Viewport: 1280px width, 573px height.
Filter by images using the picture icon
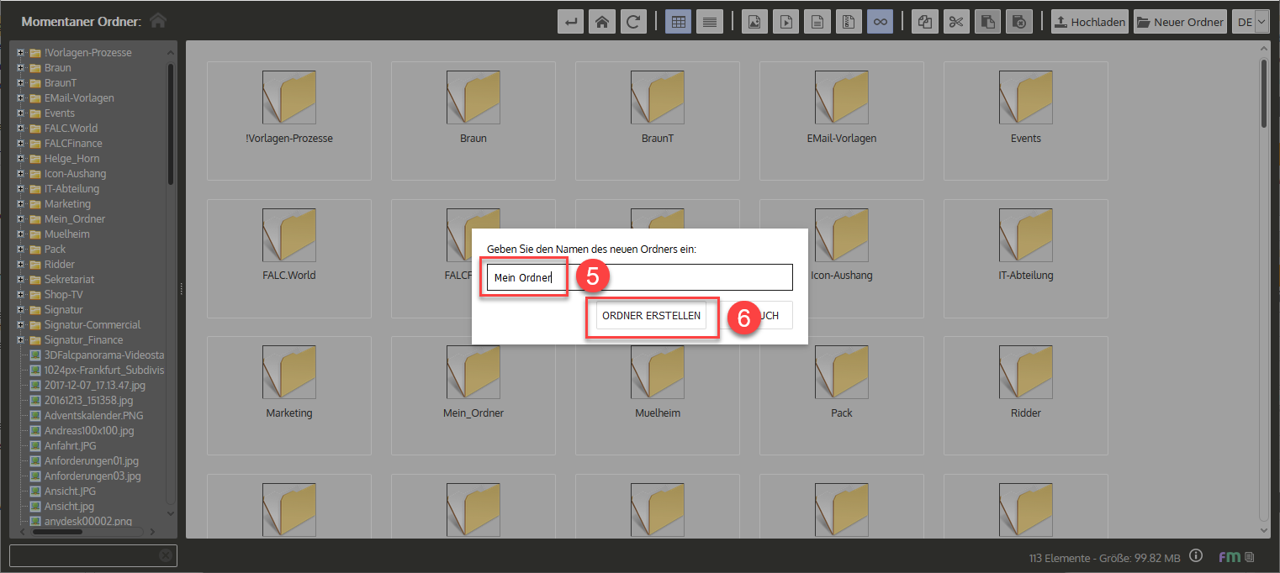tap(754, 22)
